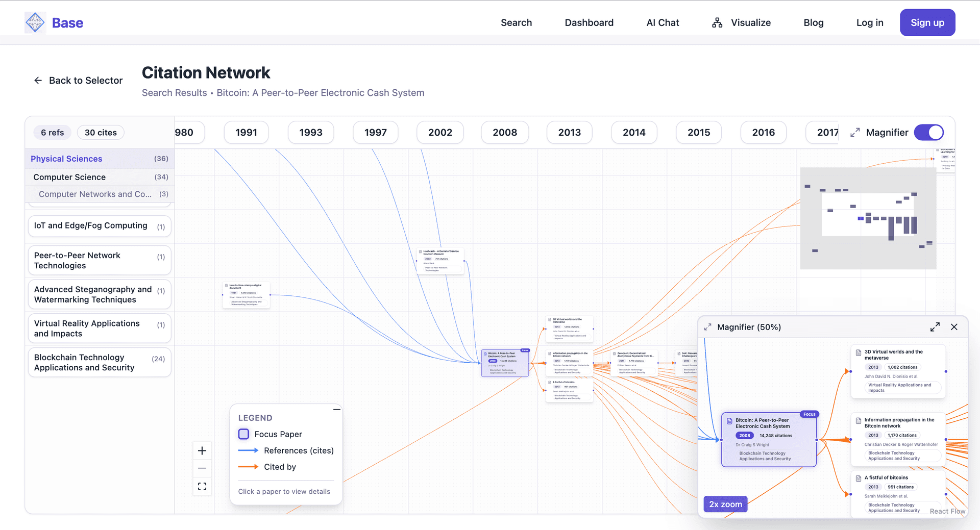Select the 2008 year timeline marker
Image resolution: width=980 pixels, height=530 pixels.
click(x=504, y=133)
